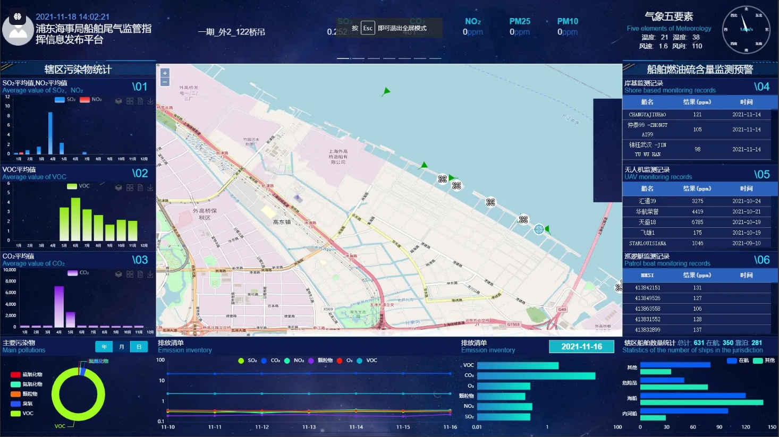This screenshot has width=779, height=437.
Task: Click the MMSI column header
Action: pos(647,275)
